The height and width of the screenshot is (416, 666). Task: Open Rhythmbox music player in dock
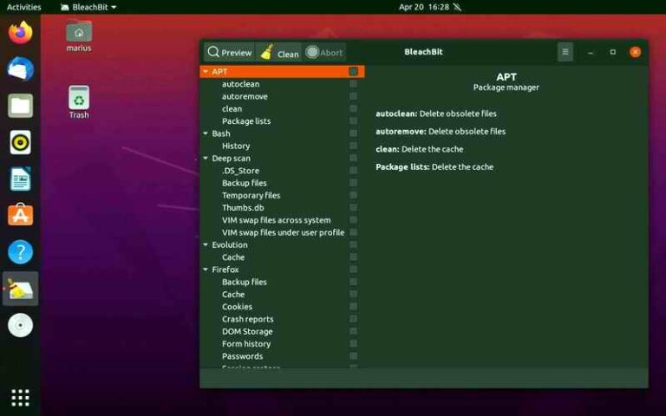pos(21,142)
